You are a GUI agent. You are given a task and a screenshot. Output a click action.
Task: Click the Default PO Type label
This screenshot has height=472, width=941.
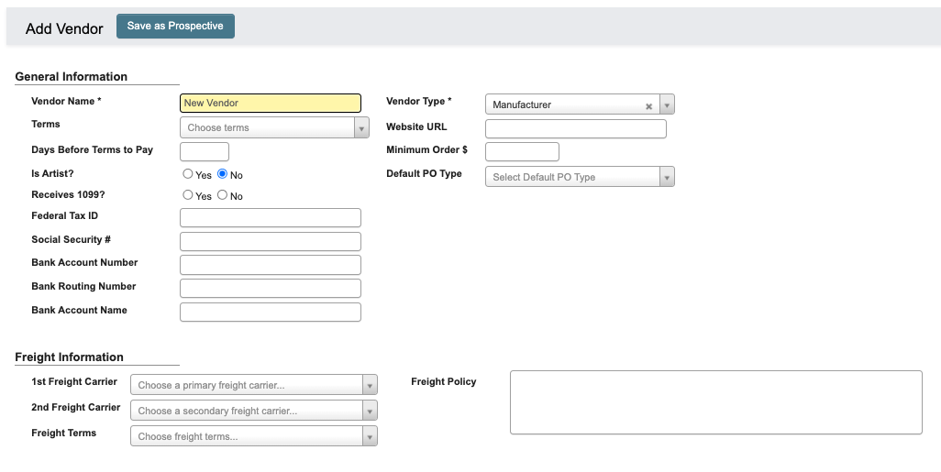pyautogui.click(x=425, y=174)
